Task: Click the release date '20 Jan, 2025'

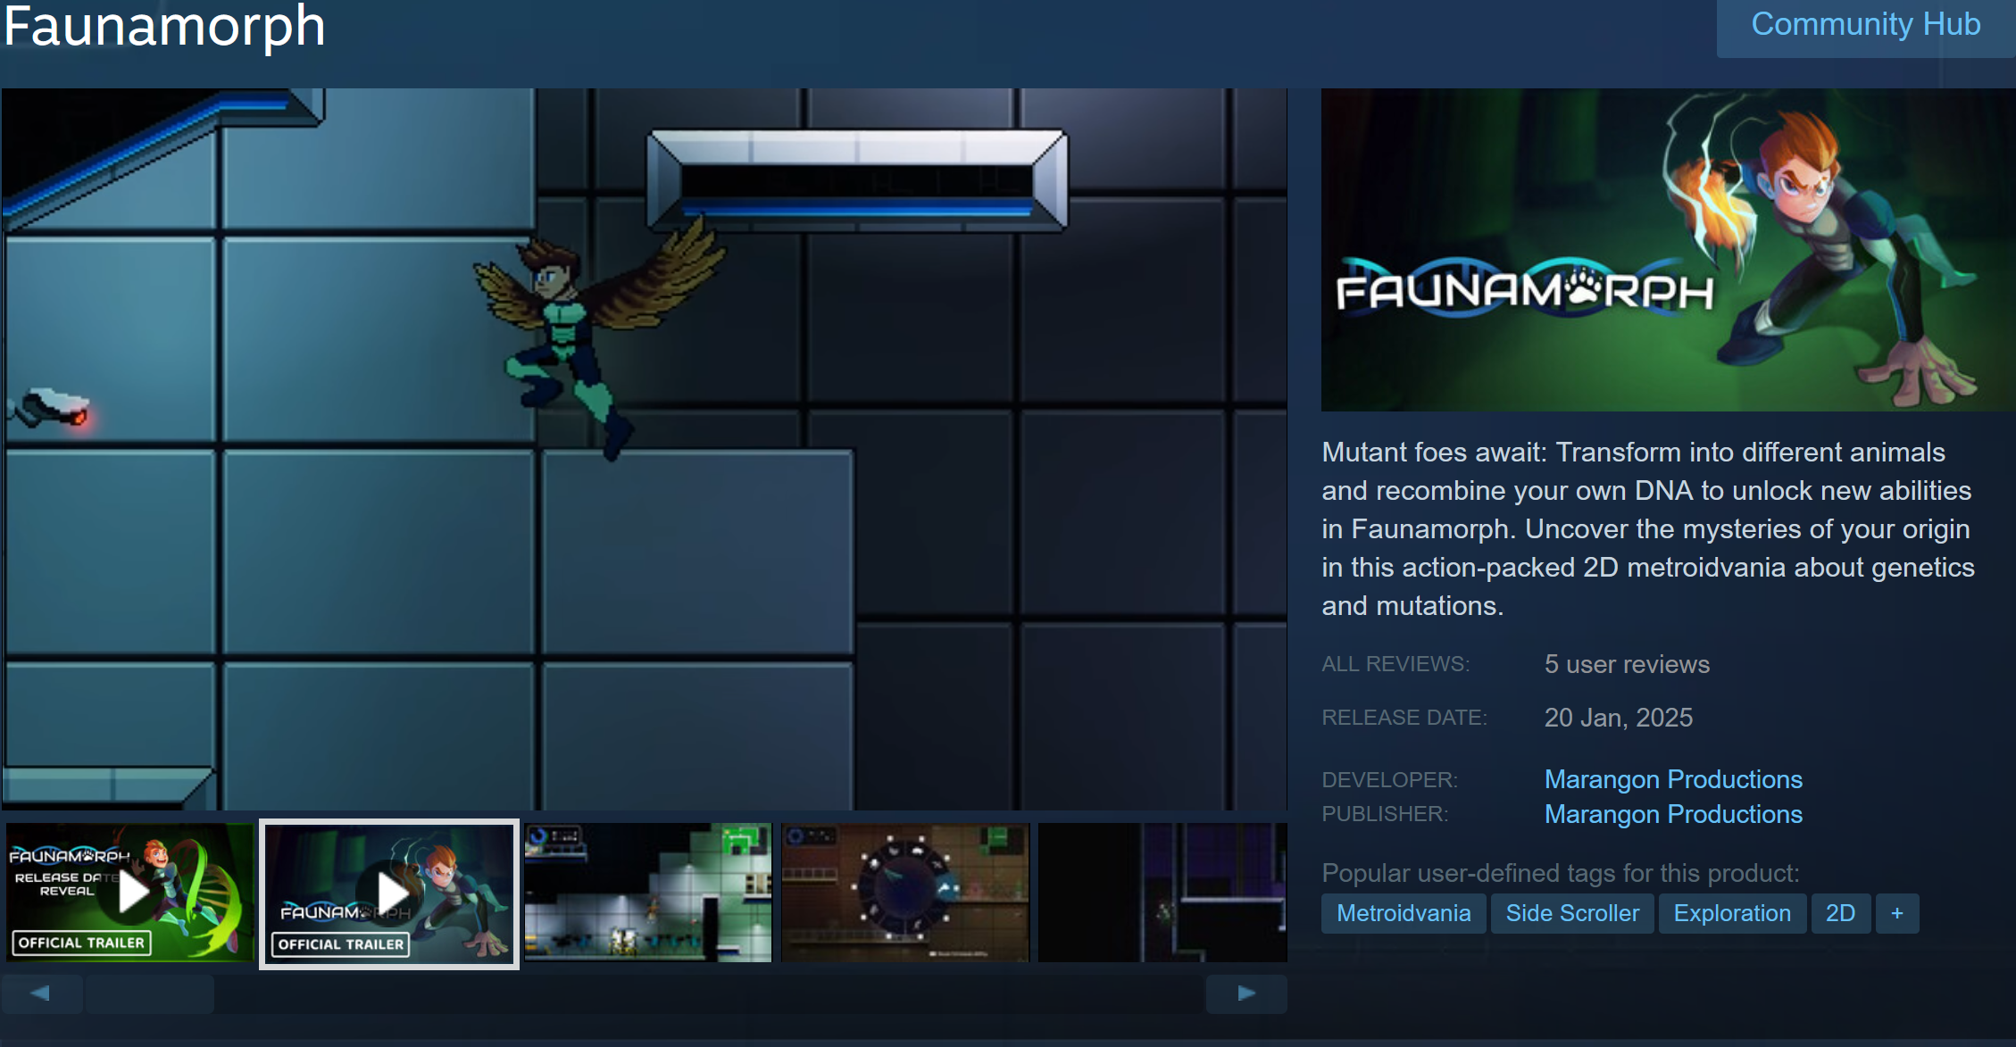Action: [1618, 718]
